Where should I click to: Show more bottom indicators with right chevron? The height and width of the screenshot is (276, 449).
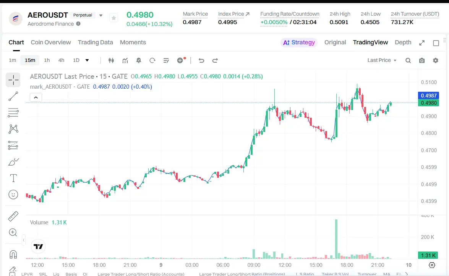pyautogui.click(x=406, y=274)
